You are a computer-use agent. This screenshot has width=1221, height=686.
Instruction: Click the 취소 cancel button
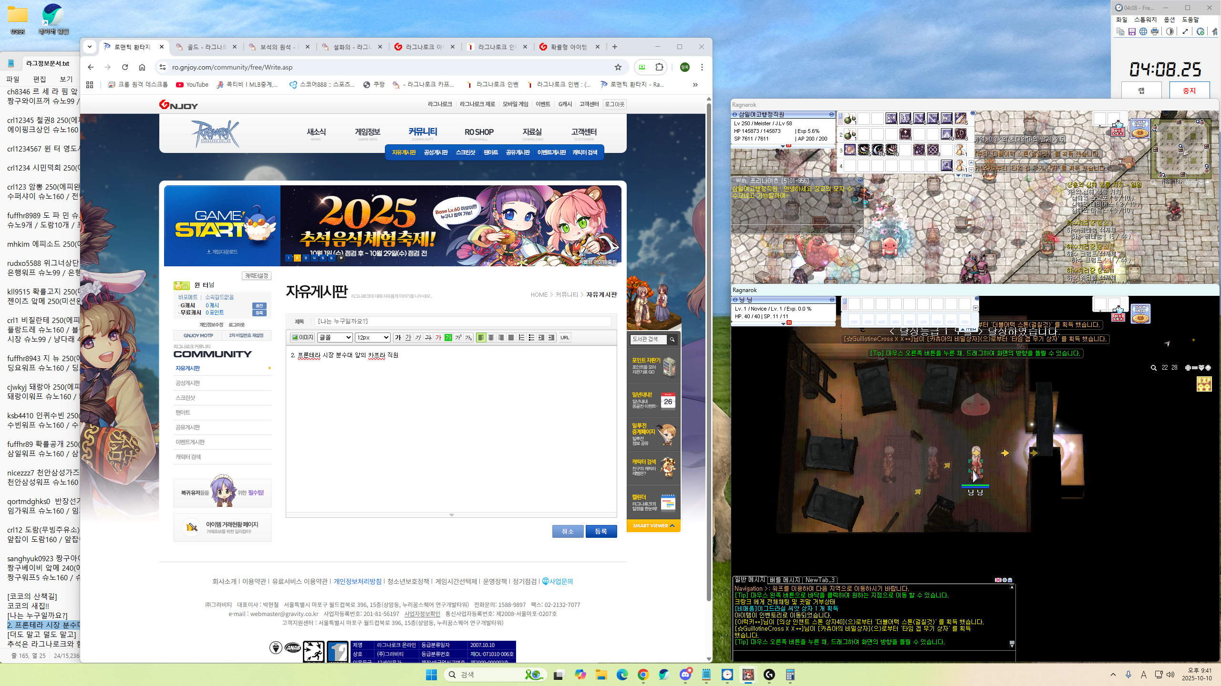[x=568, y=531]
